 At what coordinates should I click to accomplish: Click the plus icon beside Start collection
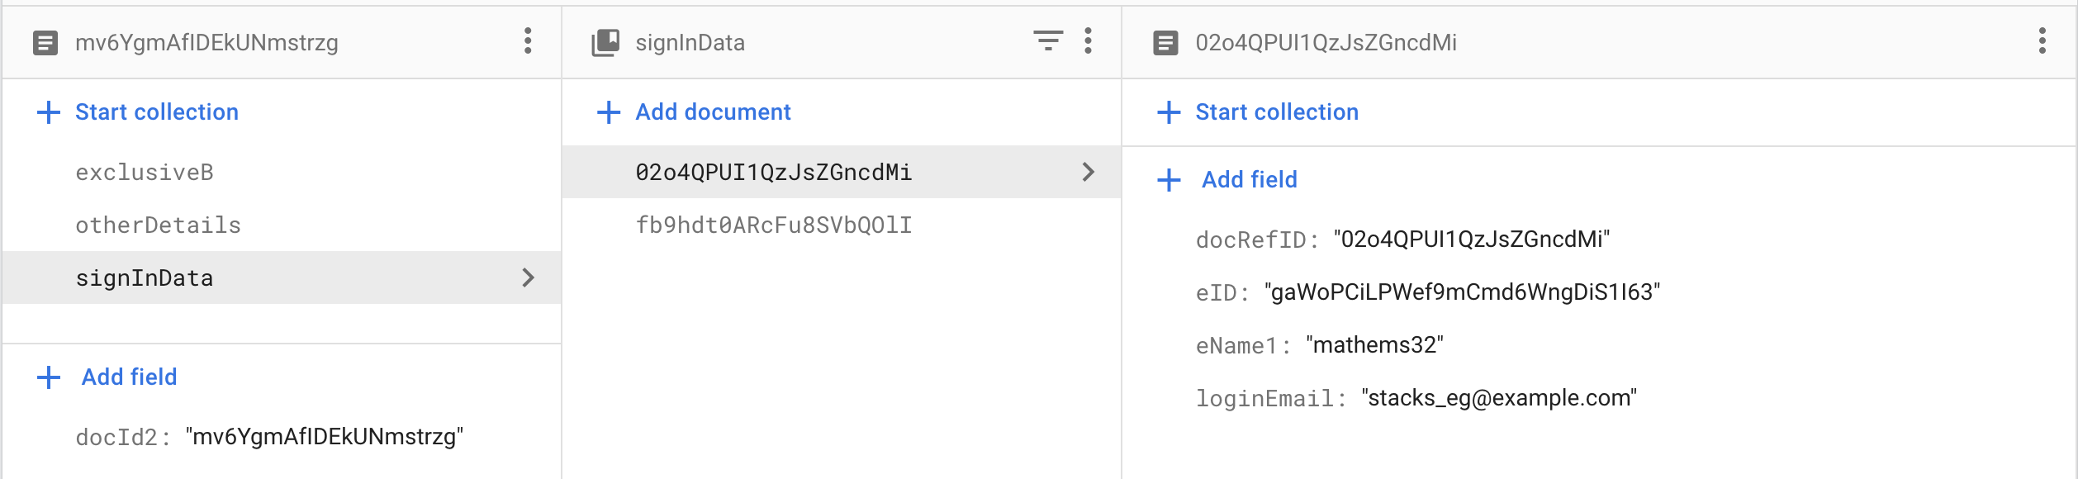pyautogui.click(x=48, y=111)
